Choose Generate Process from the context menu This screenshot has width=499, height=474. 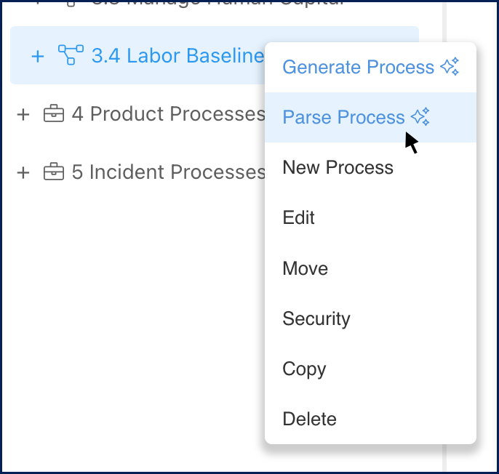click(x=358, y=68)
